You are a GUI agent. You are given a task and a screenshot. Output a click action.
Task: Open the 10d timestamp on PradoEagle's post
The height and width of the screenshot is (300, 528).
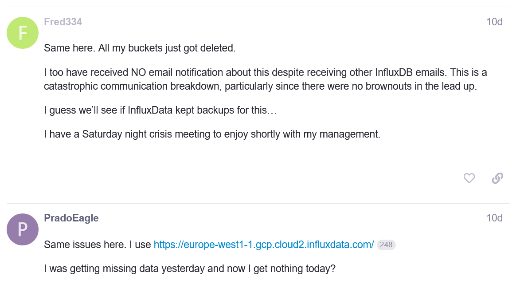pos(494,218)
